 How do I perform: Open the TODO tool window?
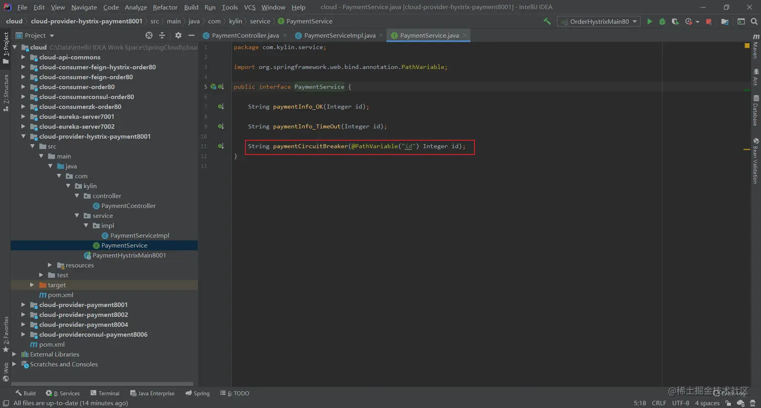235,393
